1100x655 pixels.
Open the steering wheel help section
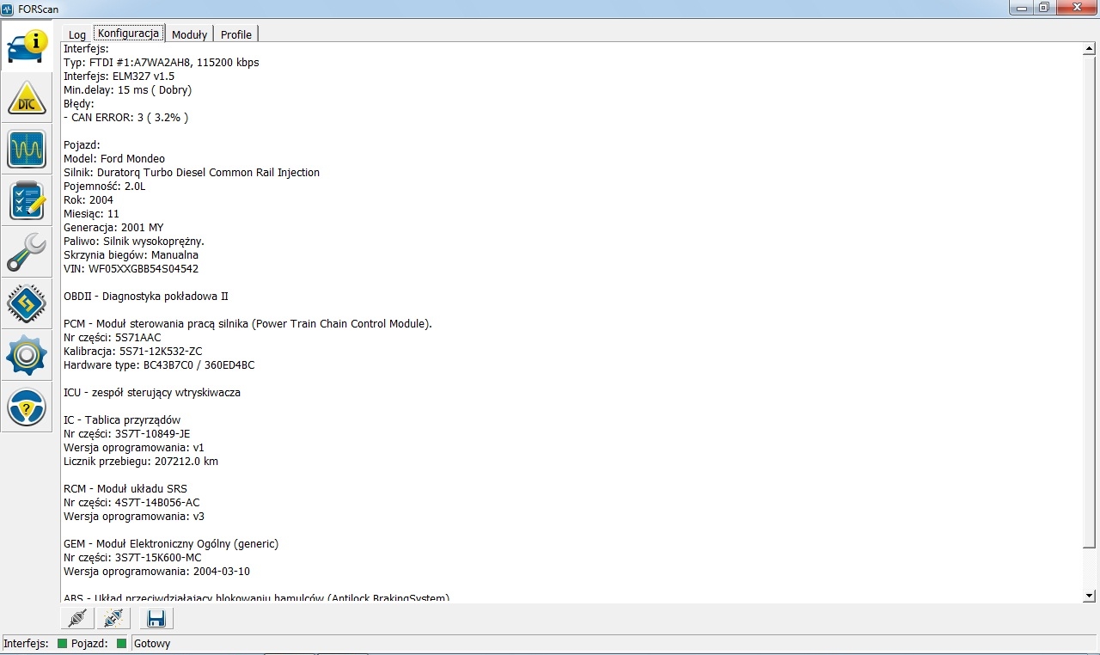[27, 407]
